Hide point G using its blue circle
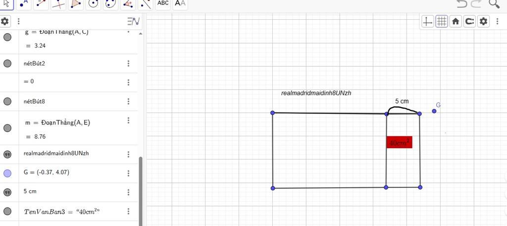This screenshot has height=226, width=507. [x=7, y=173]
